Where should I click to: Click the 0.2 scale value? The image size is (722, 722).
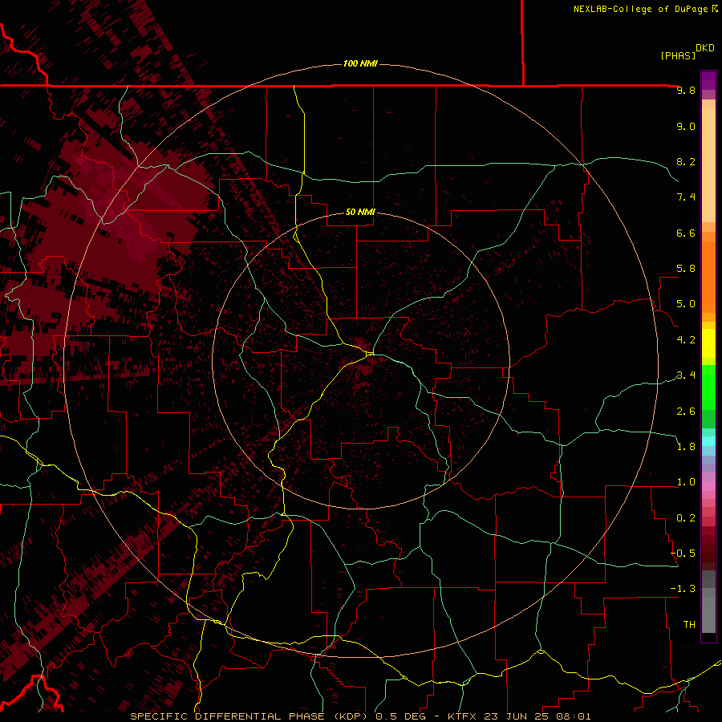pos(686,517)
